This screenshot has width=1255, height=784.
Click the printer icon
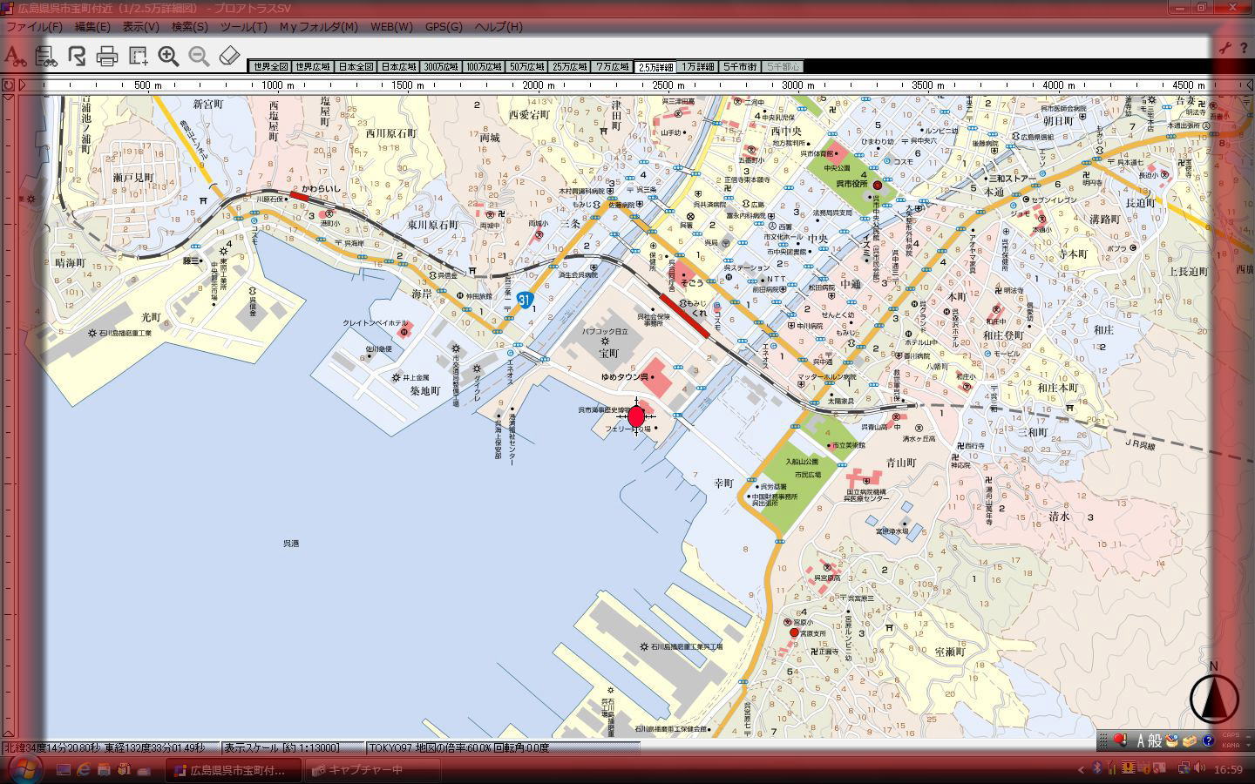(107, 57)
